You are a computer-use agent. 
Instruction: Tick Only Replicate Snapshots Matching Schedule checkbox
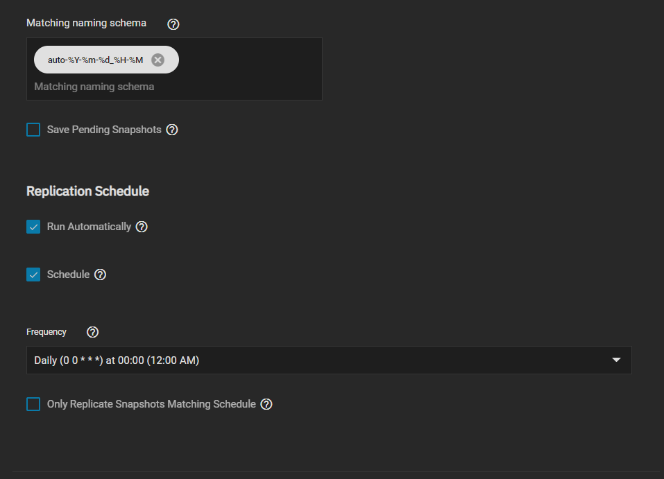(x=33, y=404)
